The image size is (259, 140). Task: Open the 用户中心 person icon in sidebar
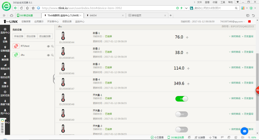(x=5, y=110)
